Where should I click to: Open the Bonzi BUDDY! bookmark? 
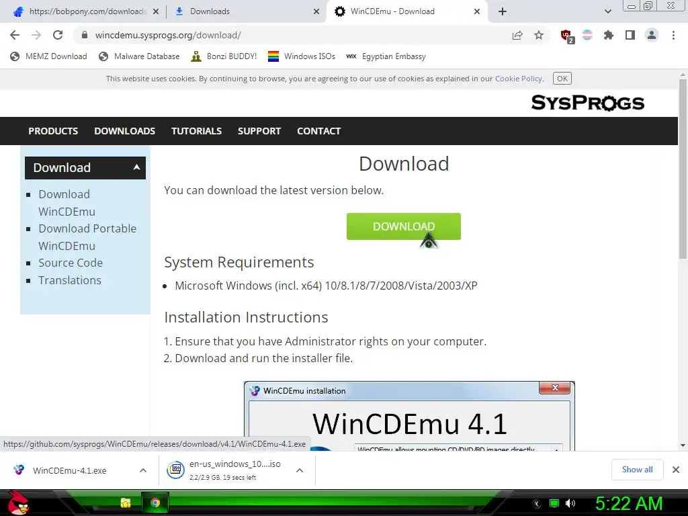point(224,56)
